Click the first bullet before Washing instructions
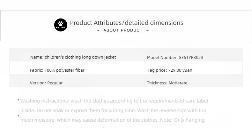The height and width of the screenshot is (128, 252). coord(19,100)
